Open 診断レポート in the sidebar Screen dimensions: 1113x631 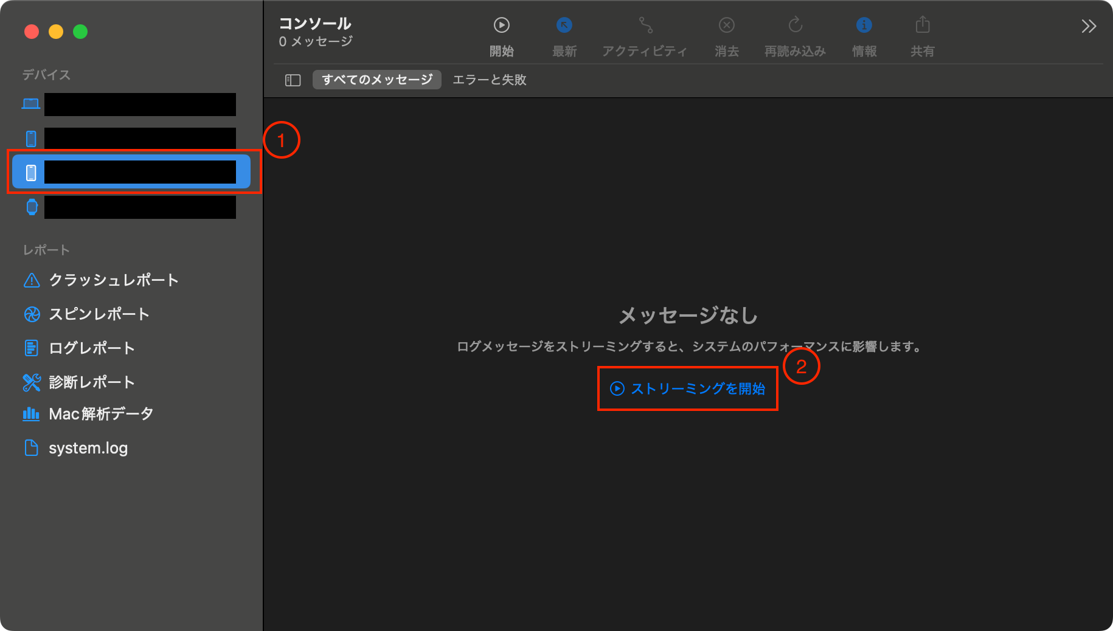tap(91, 382)
